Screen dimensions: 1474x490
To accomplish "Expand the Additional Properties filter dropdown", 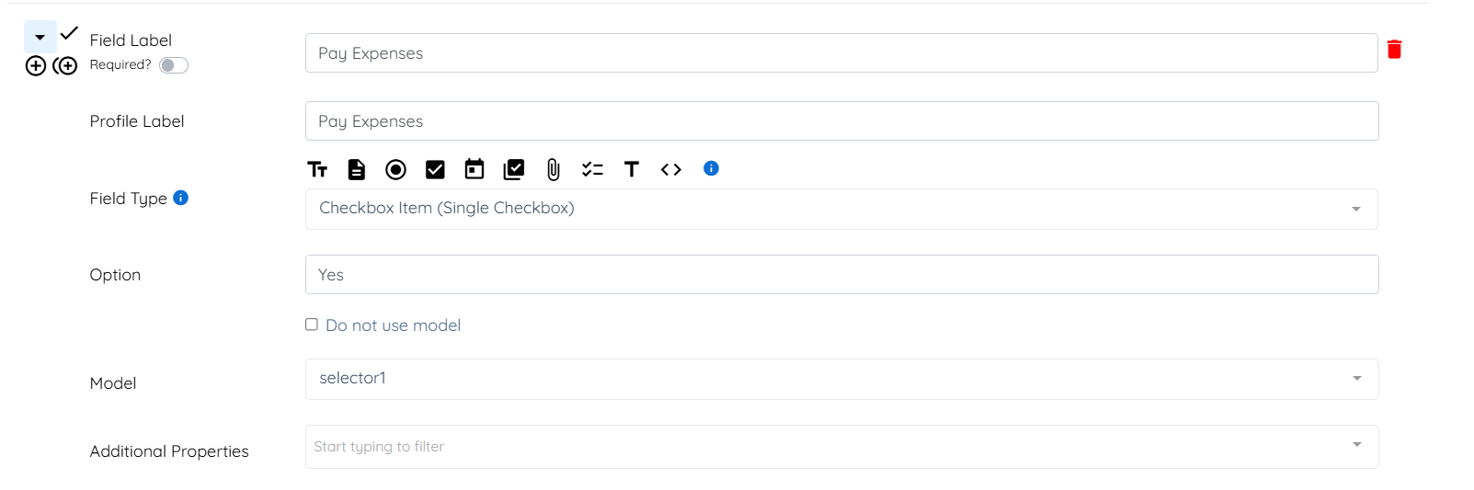I will point(841,447).
